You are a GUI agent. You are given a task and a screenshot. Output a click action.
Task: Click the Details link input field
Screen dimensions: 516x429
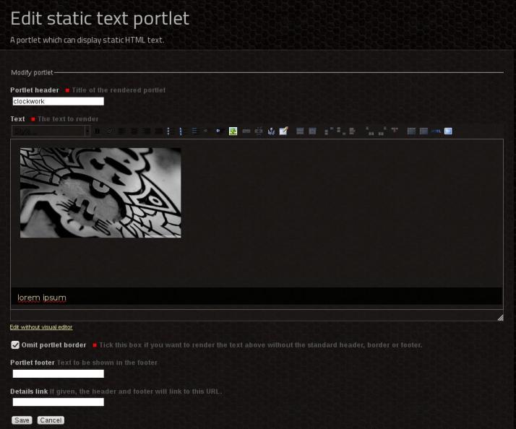click(x=59, y=402)
